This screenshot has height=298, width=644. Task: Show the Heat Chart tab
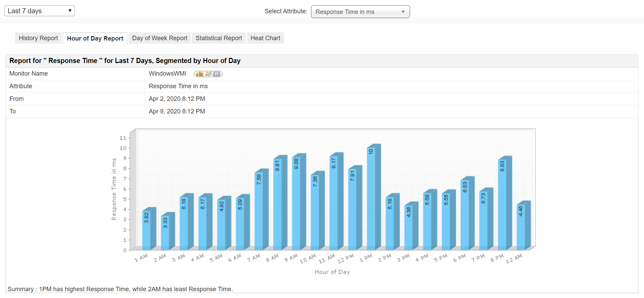pyautogui.click(x=265, y=38)
